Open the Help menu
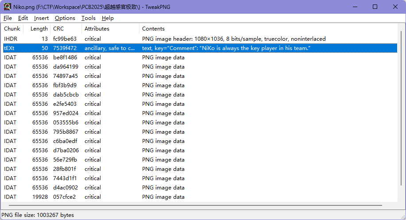This screenshot has height=220, width=406. pos(108,18)
